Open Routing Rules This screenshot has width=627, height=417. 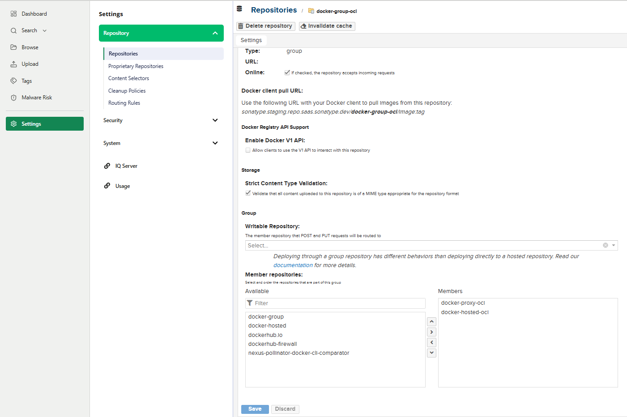pyautogui.click(x=124, y=103)
